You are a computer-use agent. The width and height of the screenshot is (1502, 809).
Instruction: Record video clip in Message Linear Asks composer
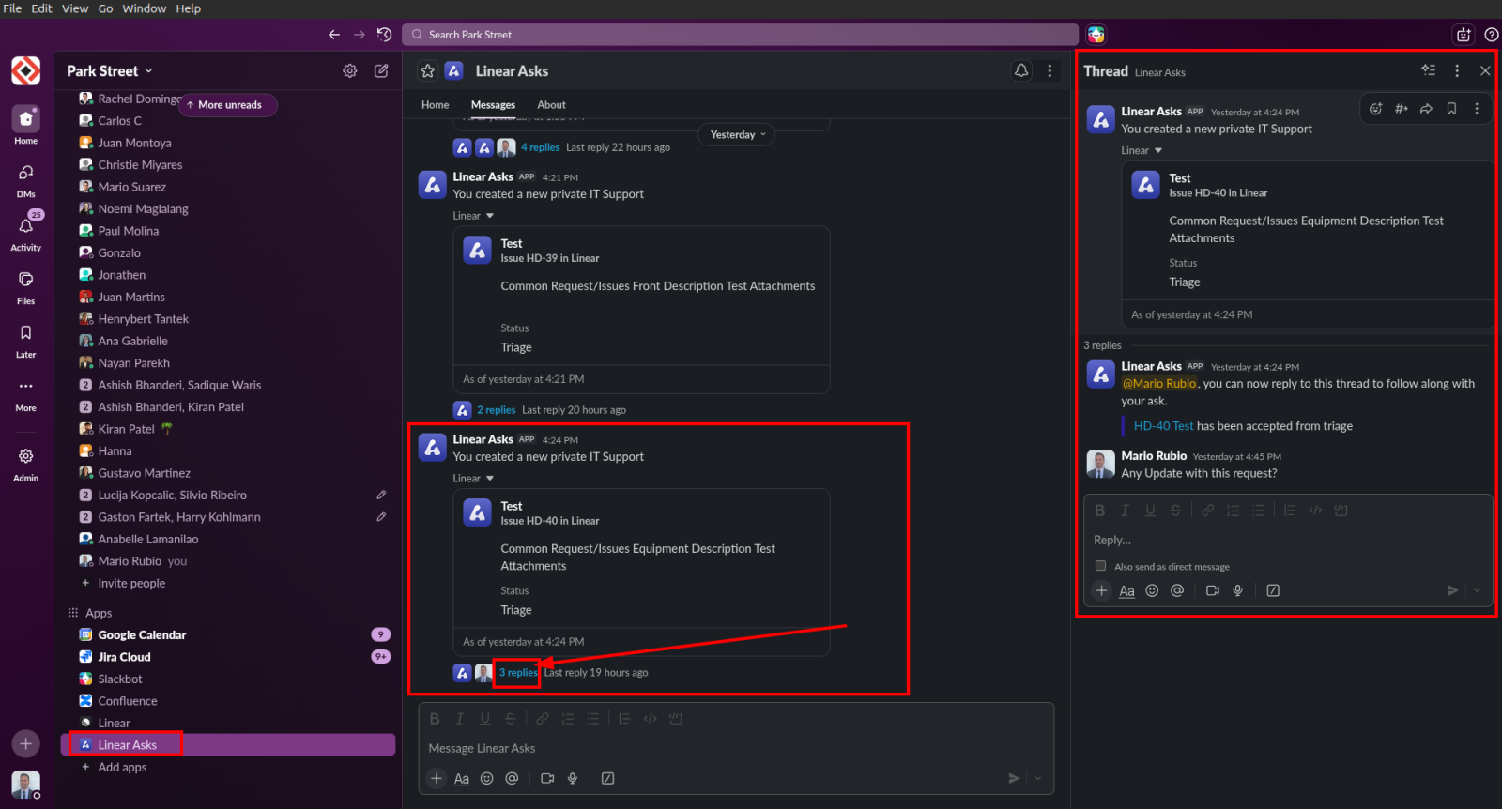[x=547, y=778]
